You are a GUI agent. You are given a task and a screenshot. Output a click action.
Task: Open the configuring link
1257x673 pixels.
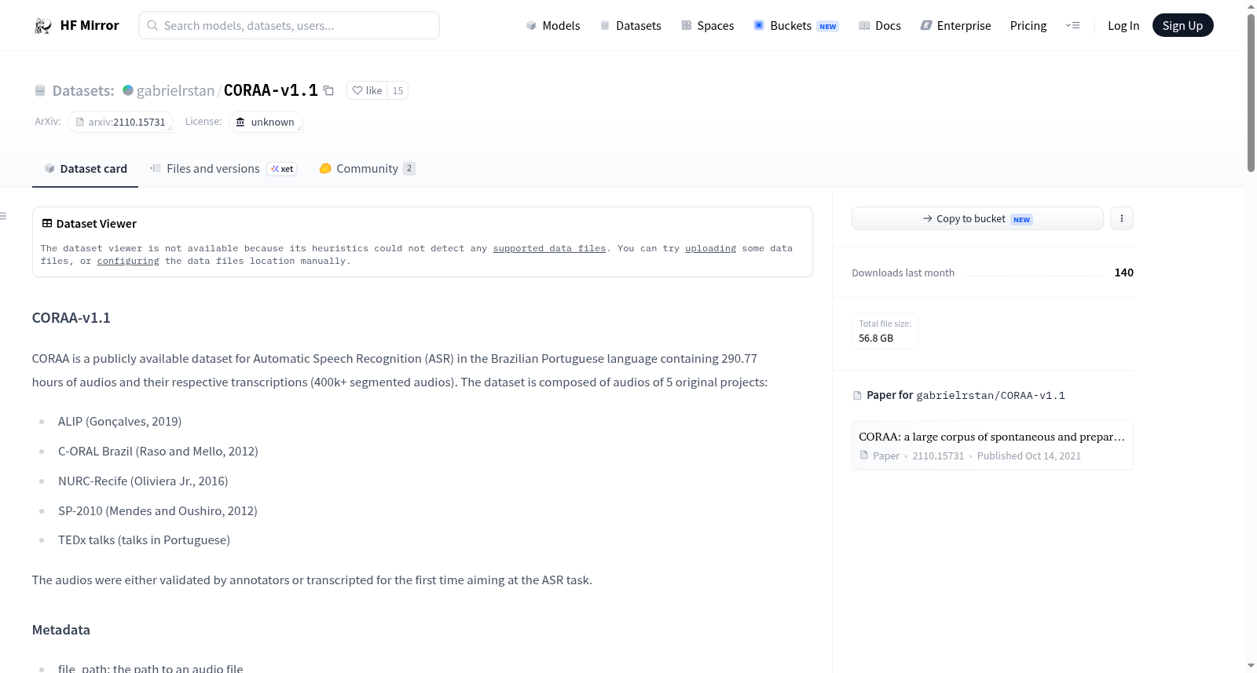[128, 261]
